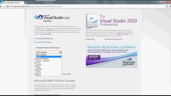This screenshot has width=171, height=96.
Task: Open Microsoft Web Platform Installer 2.0 link
Action: [x=49, y=95]
